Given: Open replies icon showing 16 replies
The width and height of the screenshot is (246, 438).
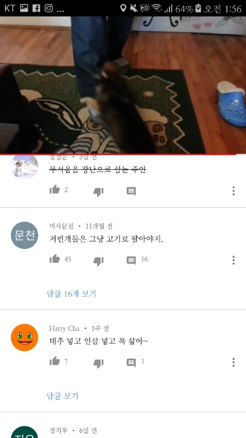Looking at the screenshot, I should click(x=131, y=261).
